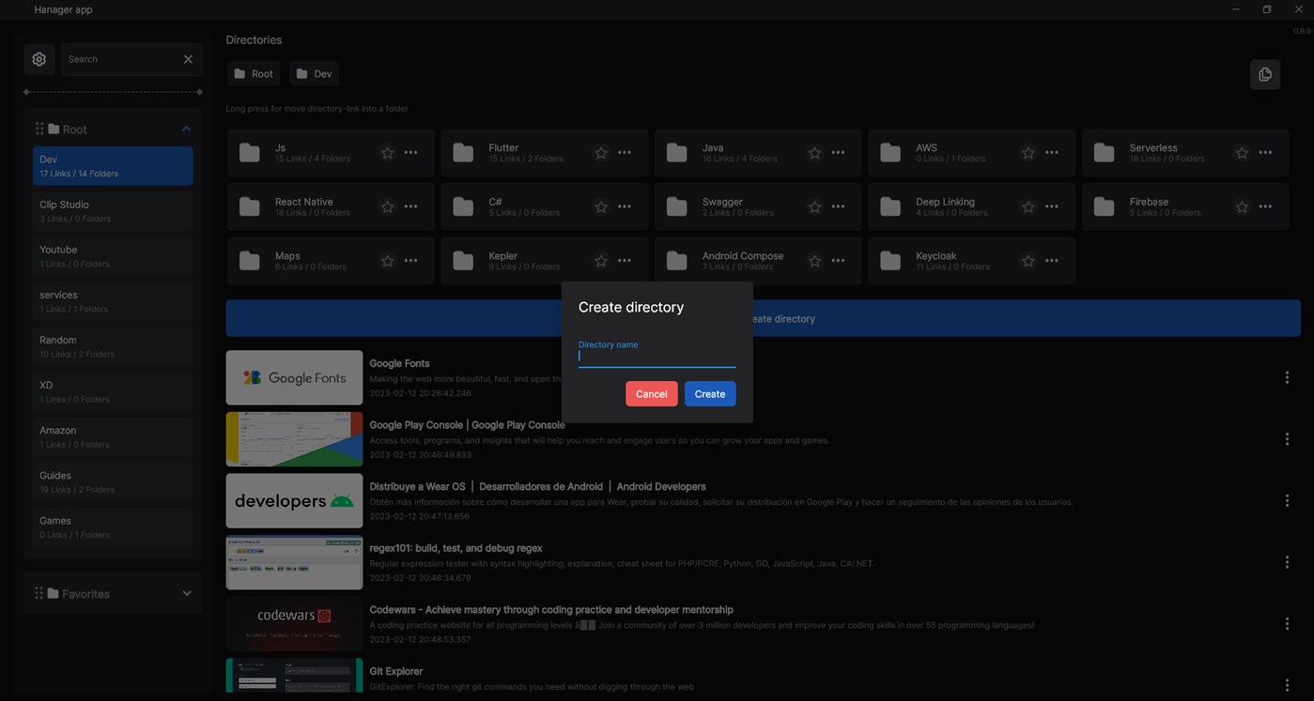Screen dimensions: 1314x701
Task: Open Swagger folder options menu
Action: click(838, 206)
